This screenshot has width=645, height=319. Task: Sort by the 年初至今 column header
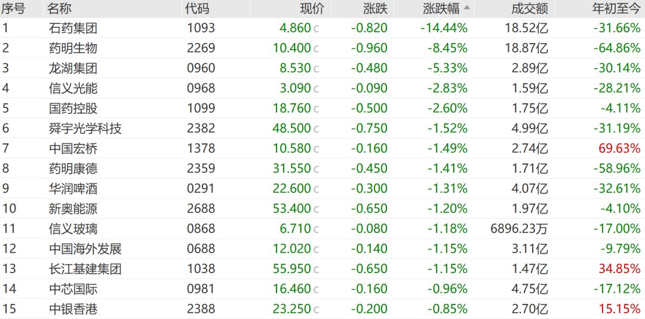pos(616,8)
